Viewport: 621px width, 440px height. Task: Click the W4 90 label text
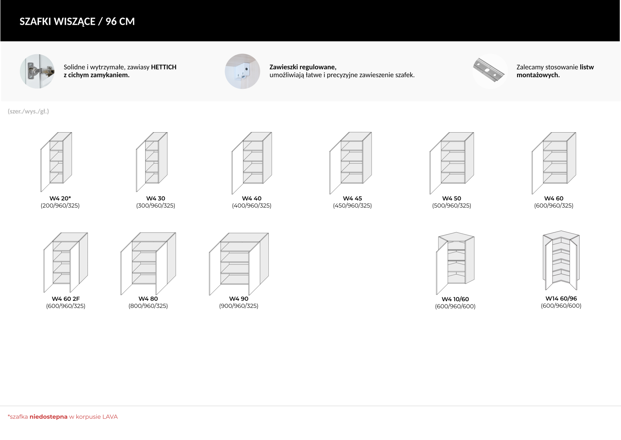pos(239,299)
